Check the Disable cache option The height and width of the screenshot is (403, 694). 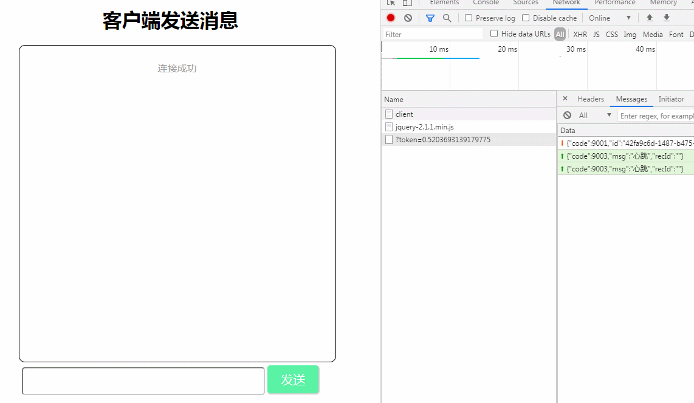(526, 18)
